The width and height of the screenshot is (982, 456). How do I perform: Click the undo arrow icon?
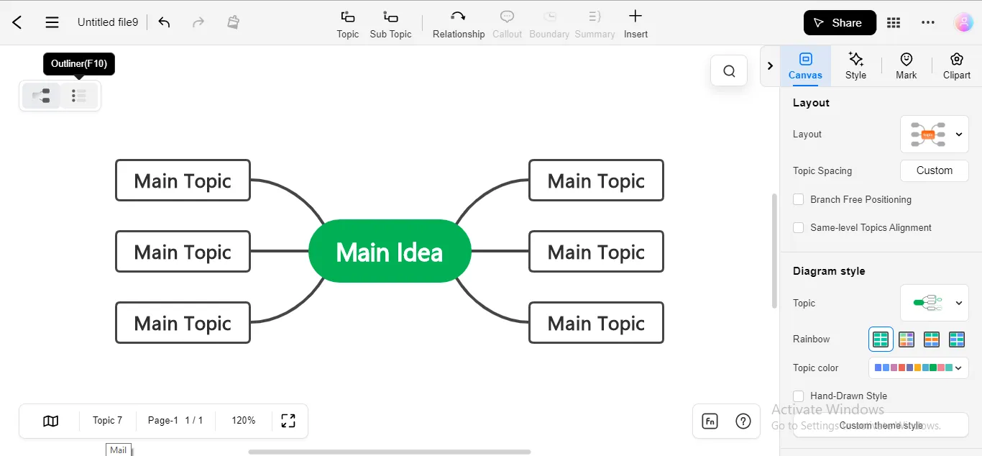point(164,22)
